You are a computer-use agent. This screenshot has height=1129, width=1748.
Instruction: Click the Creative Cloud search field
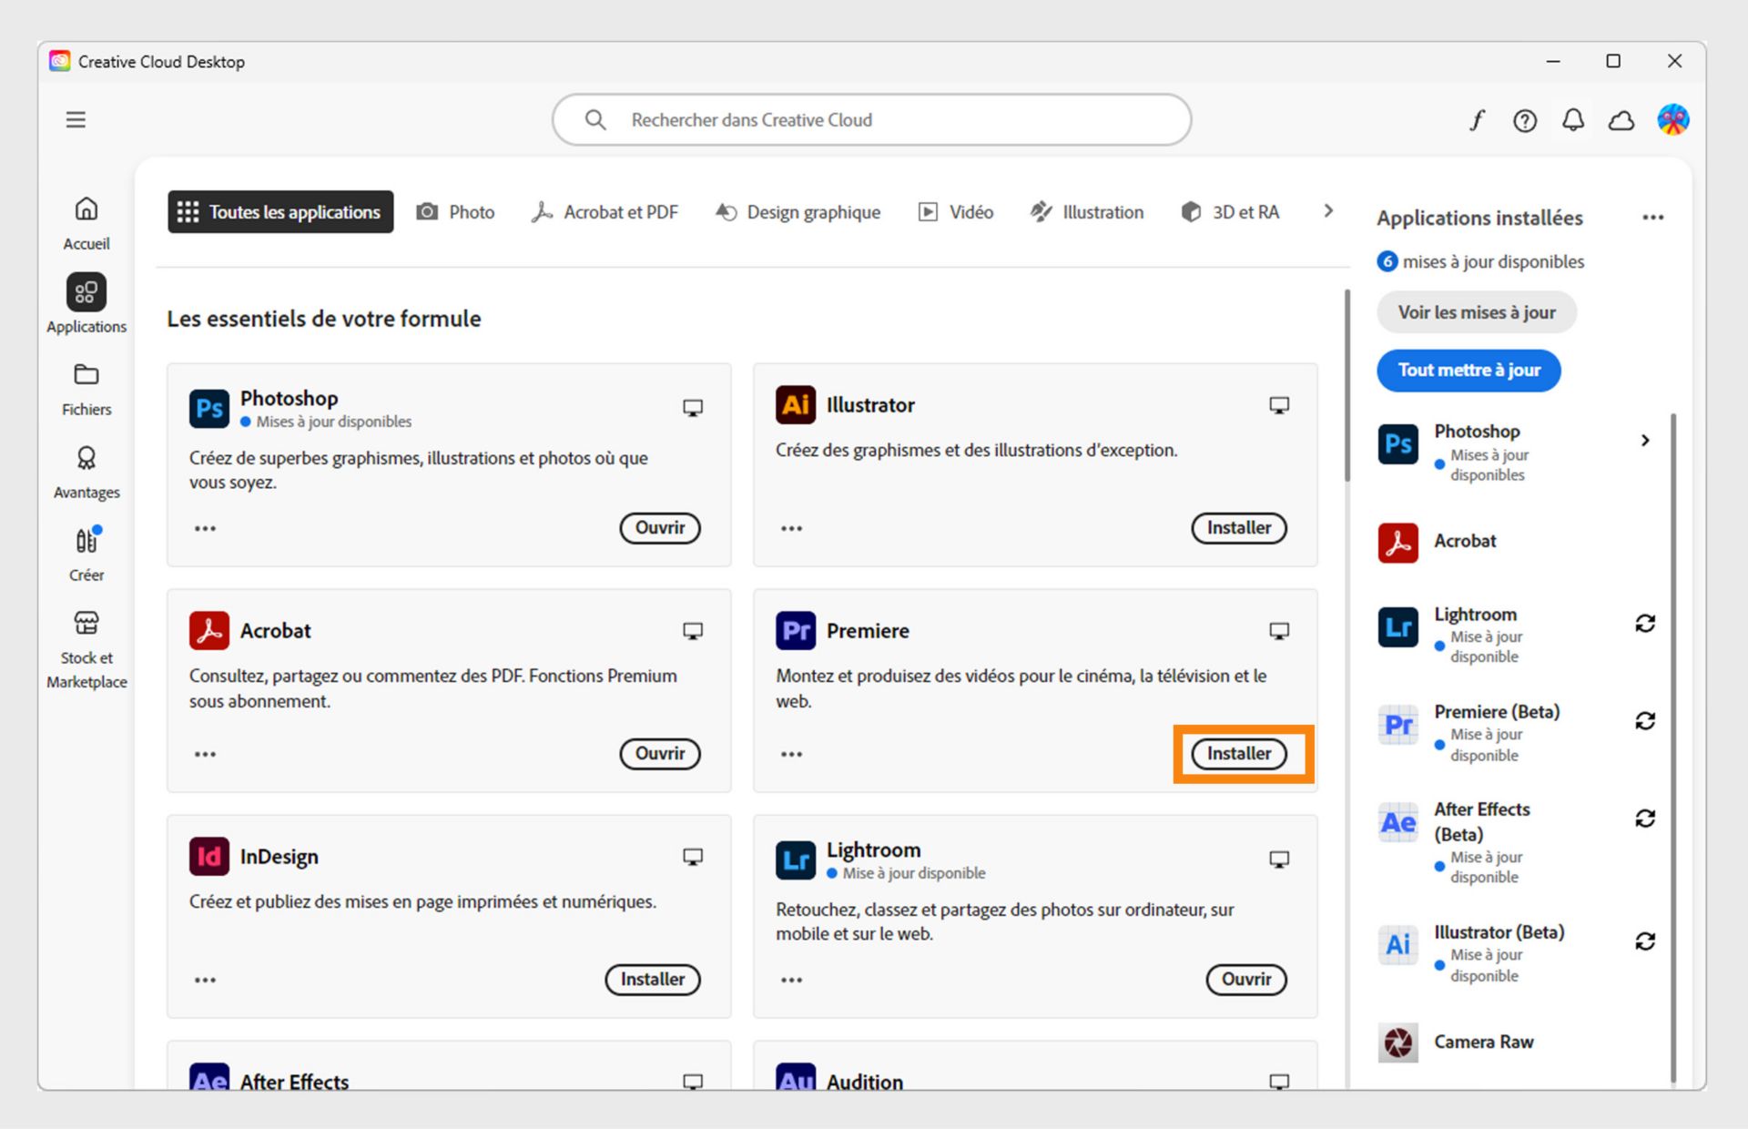coord(871,120)
